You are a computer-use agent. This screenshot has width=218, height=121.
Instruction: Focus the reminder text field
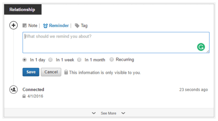pos(116,42)
